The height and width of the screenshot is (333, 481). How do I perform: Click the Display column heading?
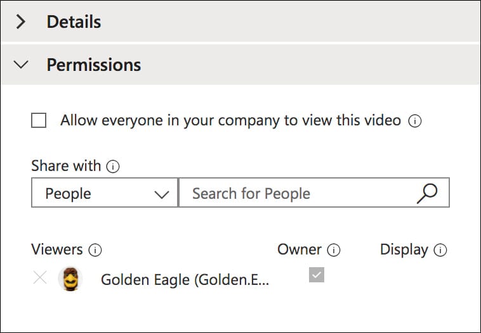[404, 249]
